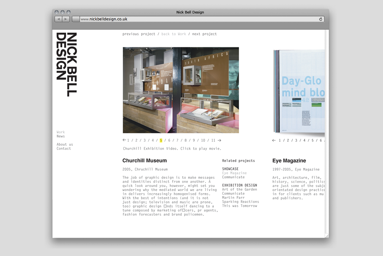Click the 'Nick Bell Design' window title

(190, 12)
